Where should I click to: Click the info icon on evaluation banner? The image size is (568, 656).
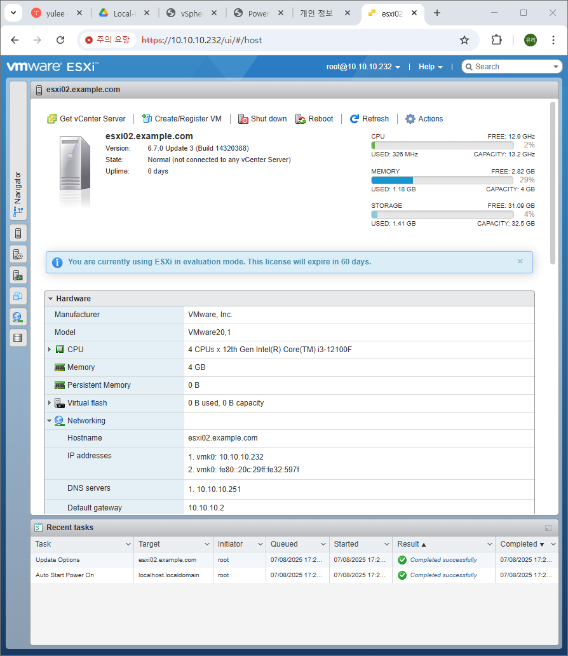tap(57, 263)
